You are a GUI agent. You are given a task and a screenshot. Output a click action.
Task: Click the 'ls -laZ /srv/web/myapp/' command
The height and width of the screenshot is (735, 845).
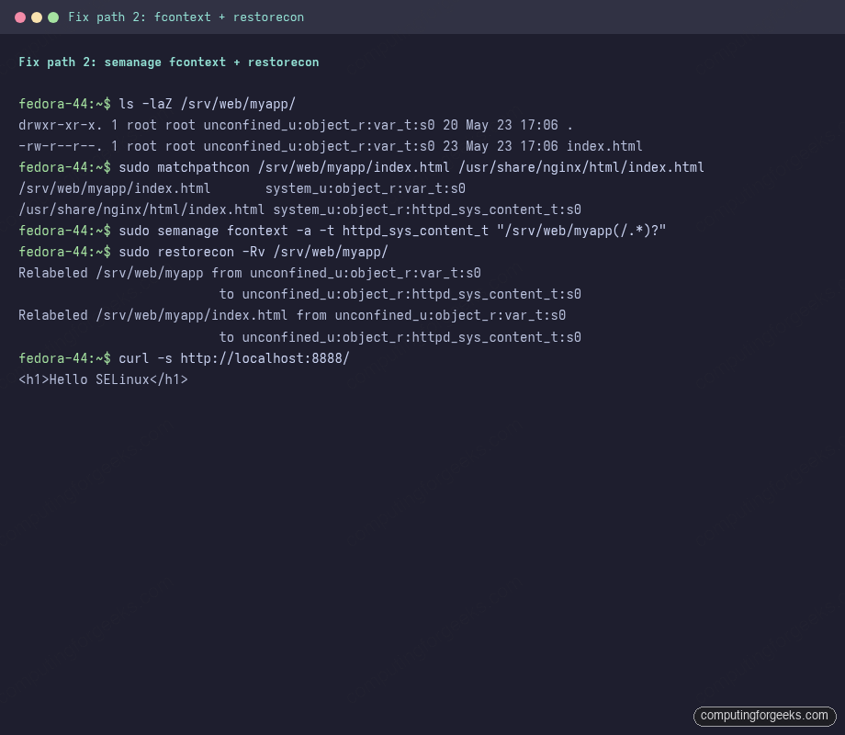(x=207, y=104)
